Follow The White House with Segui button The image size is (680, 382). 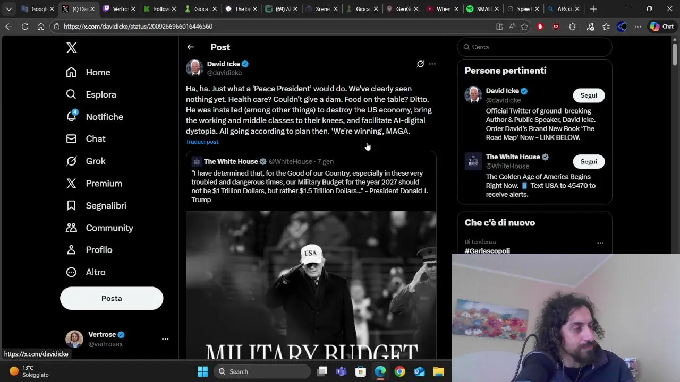tap(589, 161)
